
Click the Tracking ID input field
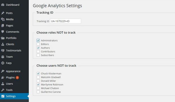coord(65,21)
